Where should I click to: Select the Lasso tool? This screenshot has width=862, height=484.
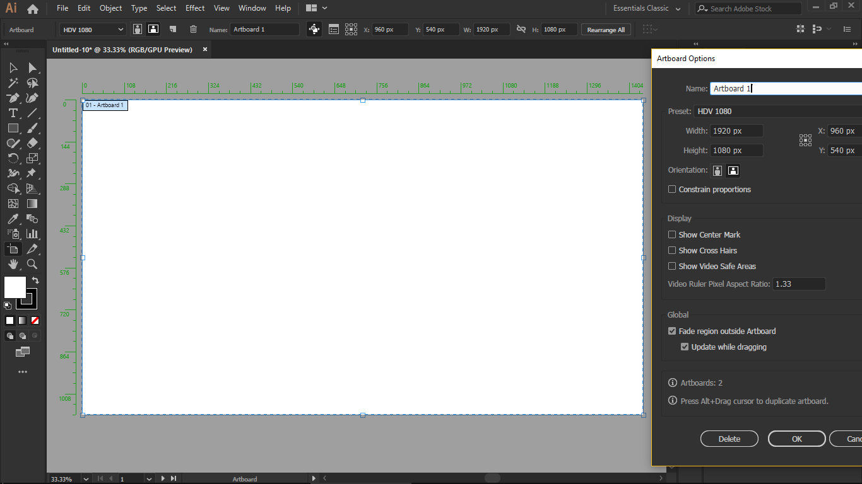point(32,83)
